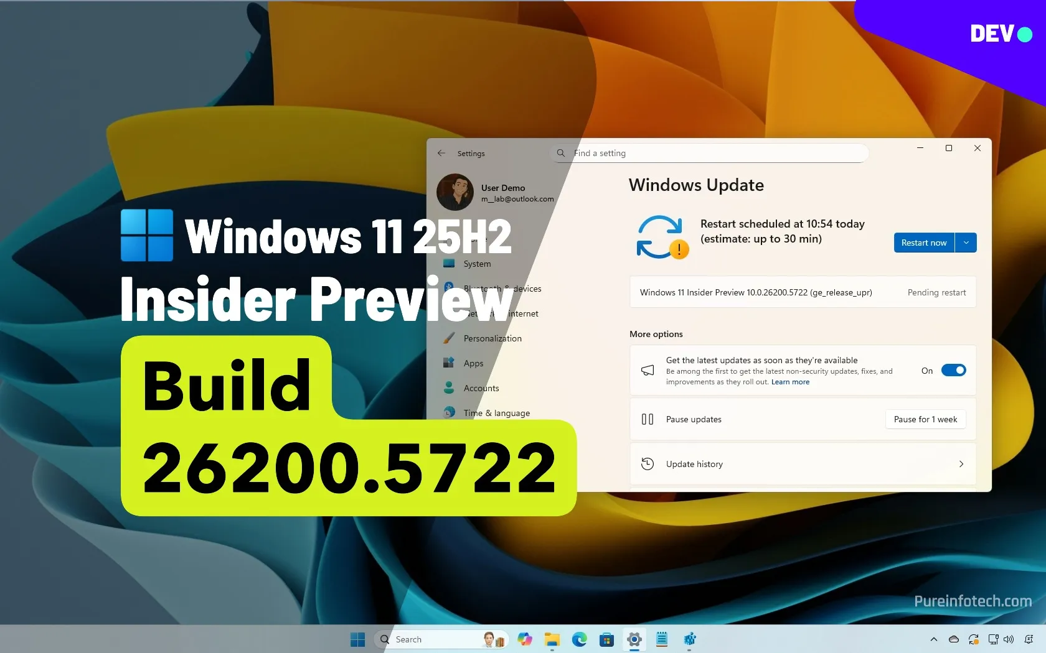This screenshot has width=1046, height=653.
Task: Click the blue robot app taskbar icon
Action: [x=689, y=639]
